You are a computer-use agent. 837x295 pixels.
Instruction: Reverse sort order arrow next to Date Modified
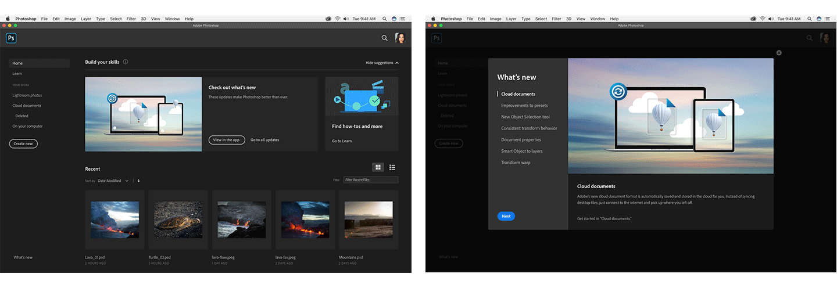pos(138,181)
